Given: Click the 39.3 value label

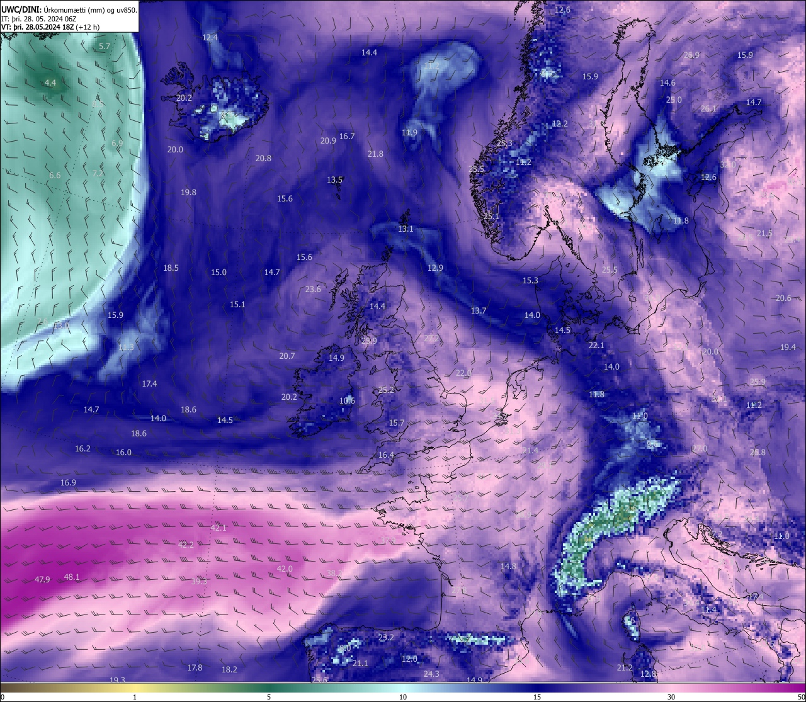Looking at the screenshot, I should pyautogui.click(x=199, y=581).
